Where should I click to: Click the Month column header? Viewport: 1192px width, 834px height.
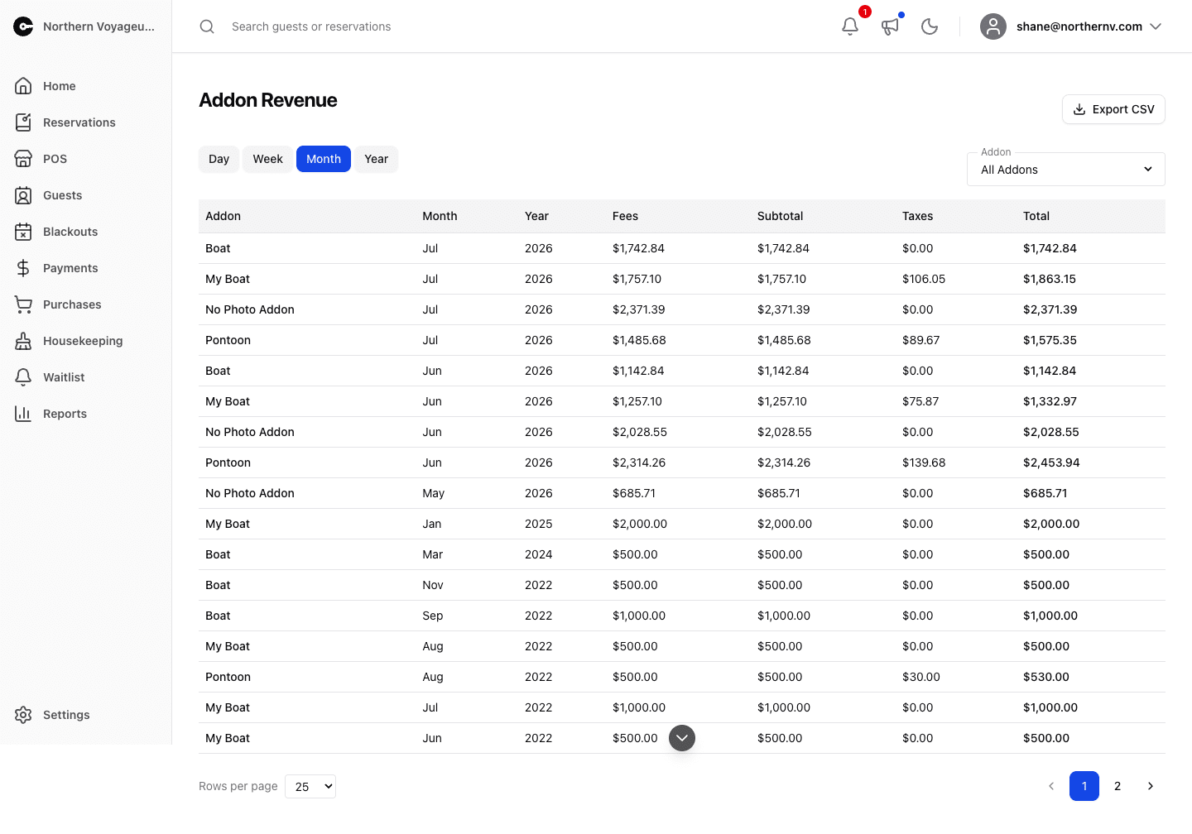tap(440, 216)
